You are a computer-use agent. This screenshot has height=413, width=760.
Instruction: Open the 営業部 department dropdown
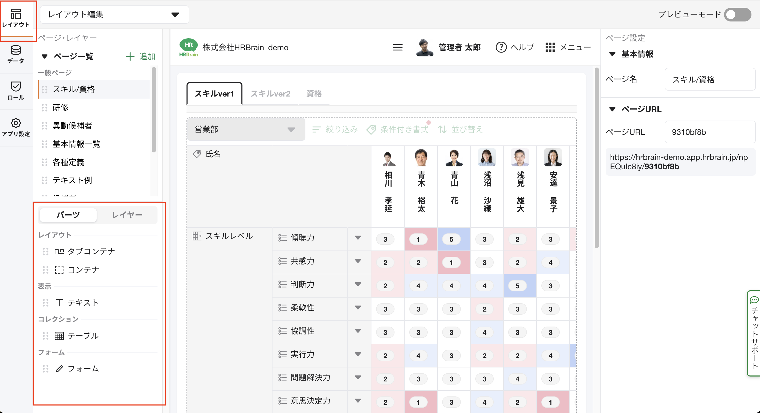click(x=246, y=129)
